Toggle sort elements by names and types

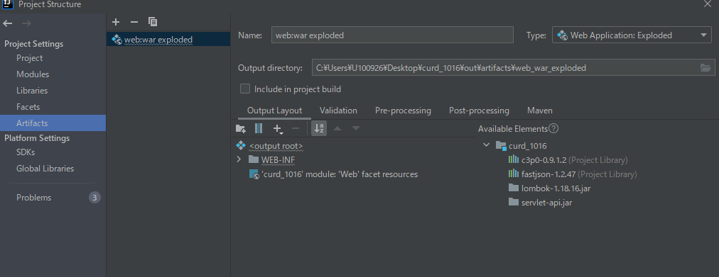319,128
